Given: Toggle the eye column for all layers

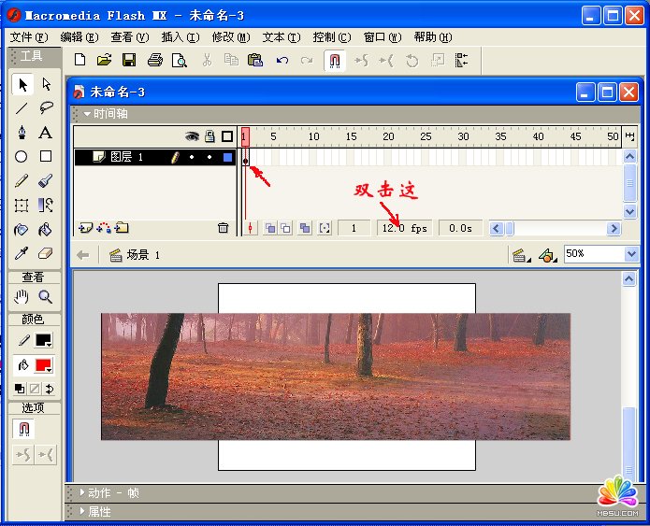Looking at the screenshot, I should pos(192,136).
